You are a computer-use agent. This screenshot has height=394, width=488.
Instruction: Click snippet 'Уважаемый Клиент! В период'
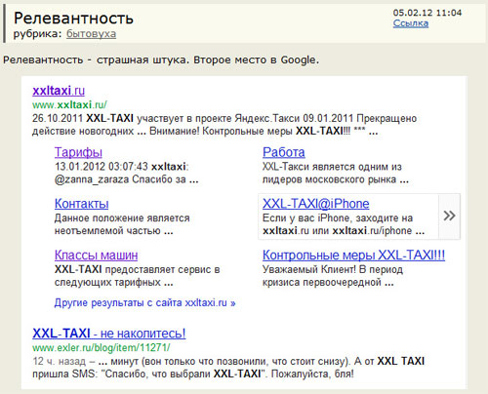click(x=333, y=269)
